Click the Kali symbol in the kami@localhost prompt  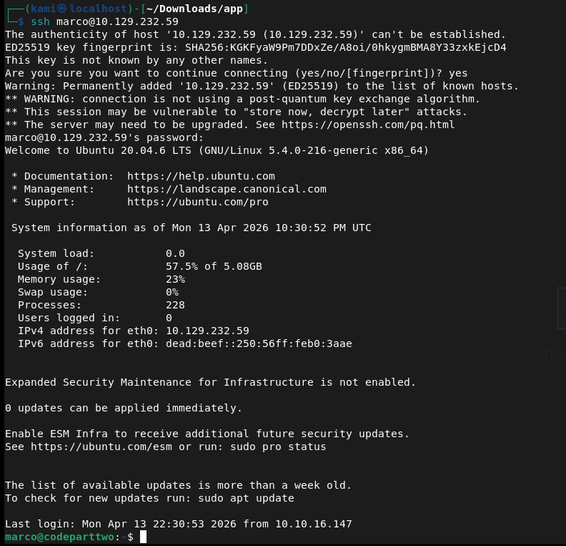63,9
